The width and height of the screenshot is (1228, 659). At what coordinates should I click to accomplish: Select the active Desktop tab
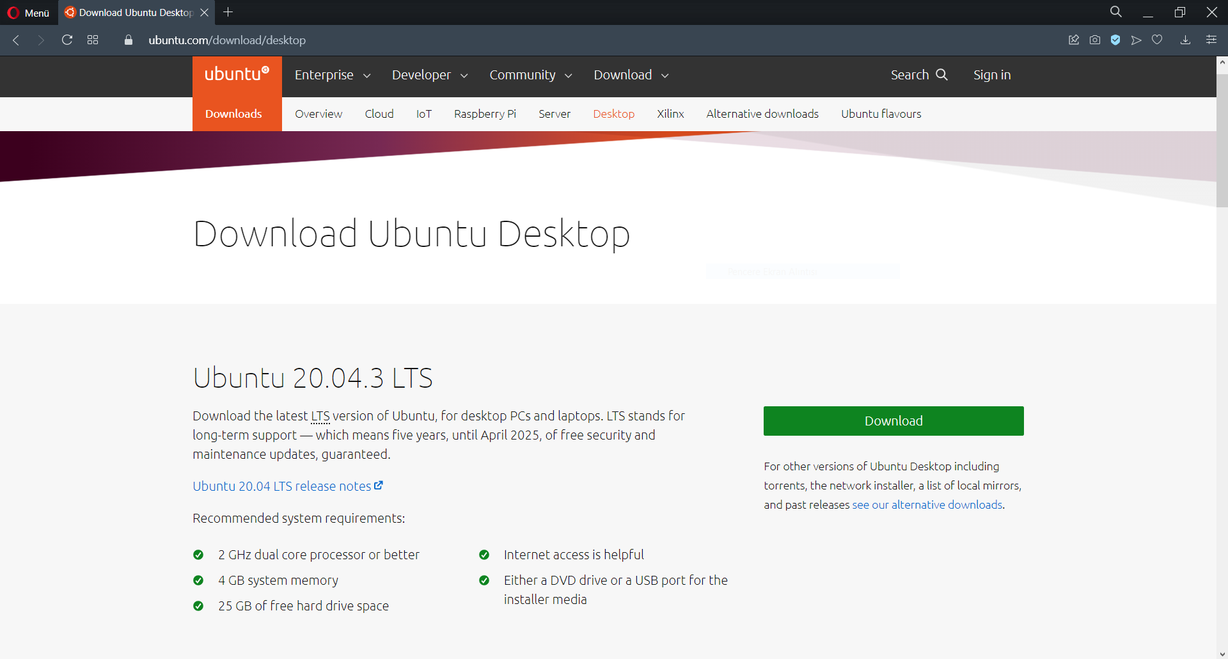coord(614,114)
